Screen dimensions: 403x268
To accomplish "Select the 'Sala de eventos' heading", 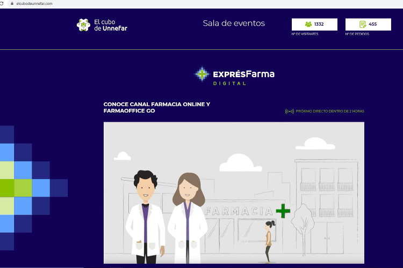I will (234, 24).
